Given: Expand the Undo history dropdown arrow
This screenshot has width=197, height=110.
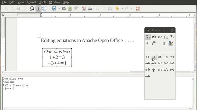Looking at the screenshot, I should click(122, 9).
